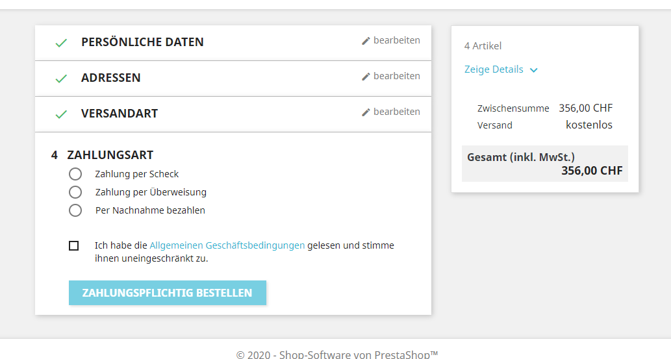Click green checkmark next to Versandart

tap(61, 114)
